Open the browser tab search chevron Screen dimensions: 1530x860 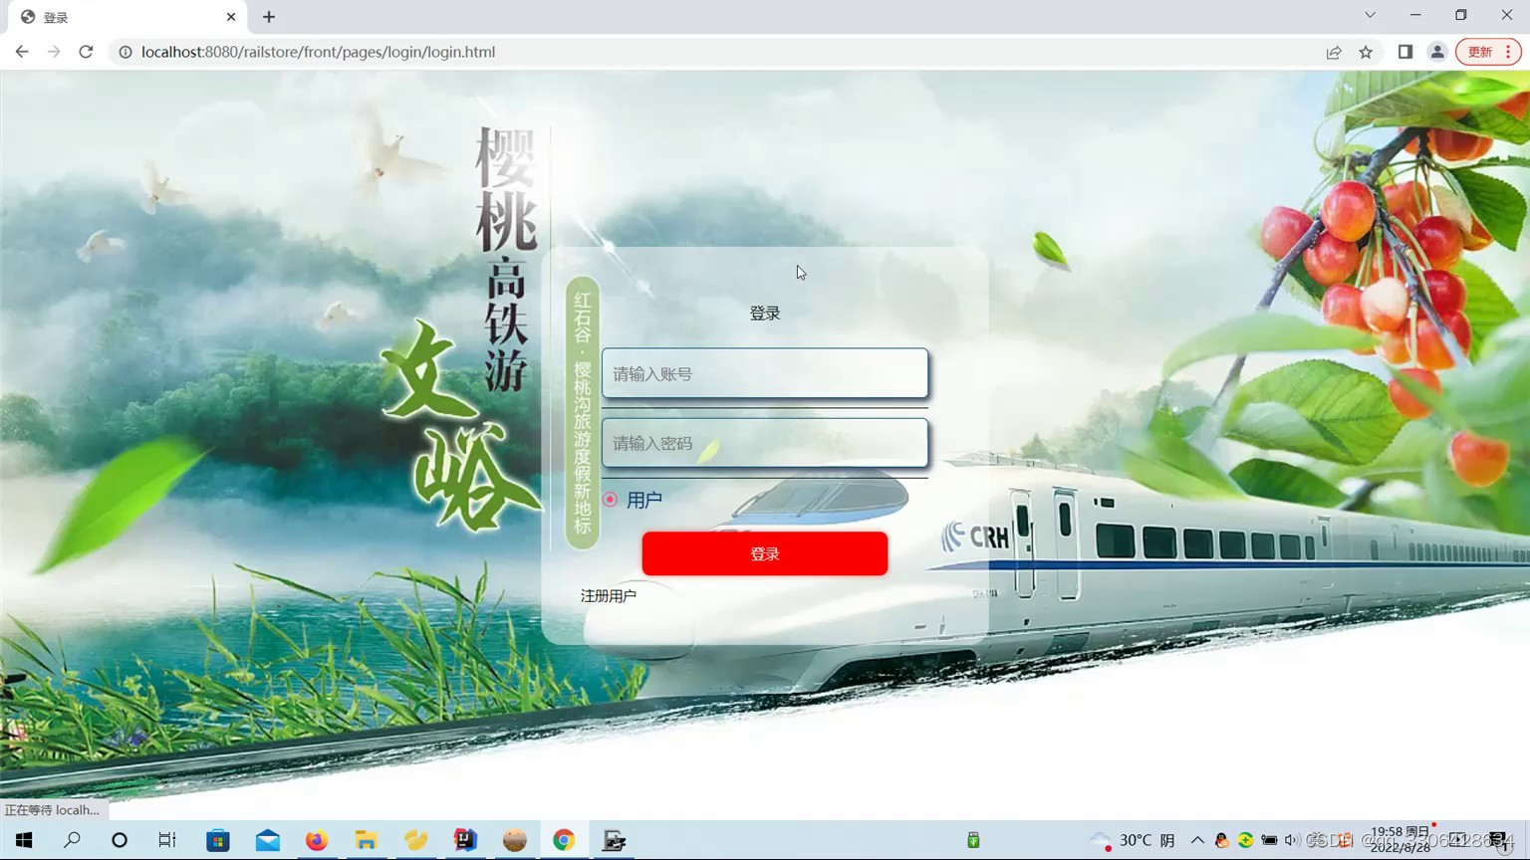click(1369, 16)
